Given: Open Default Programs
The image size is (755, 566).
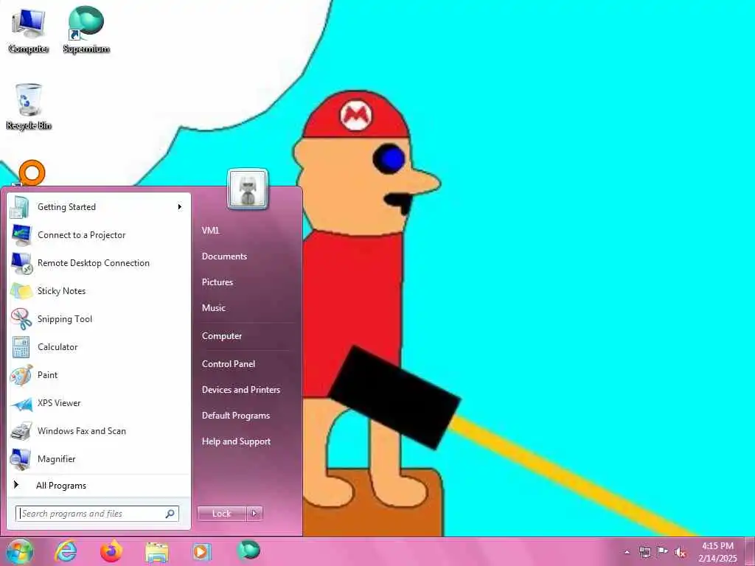Looking at the screenshot, I should (235, 416).
